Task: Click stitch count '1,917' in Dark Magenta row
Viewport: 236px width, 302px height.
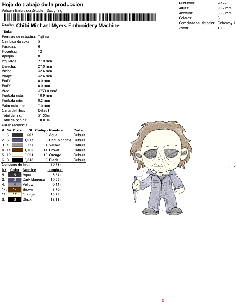Action: click(x=29, y=140)
